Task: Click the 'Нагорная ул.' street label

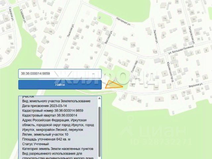Action: [123, 22]
